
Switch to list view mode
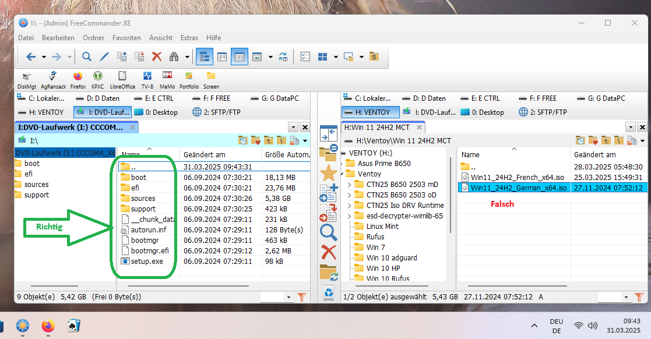[222, 57]
